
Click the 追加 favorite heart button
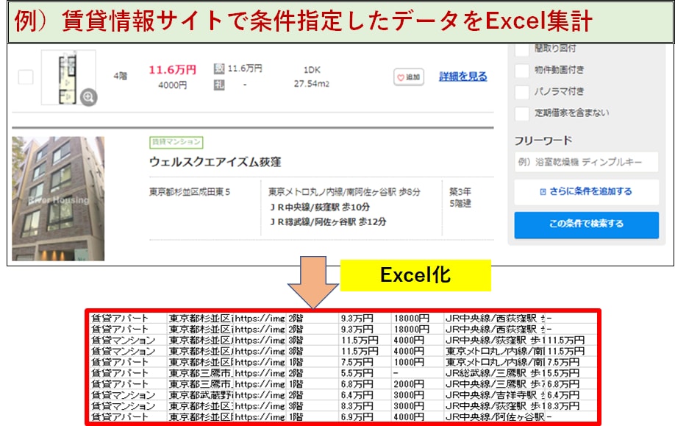coord(409,77)
